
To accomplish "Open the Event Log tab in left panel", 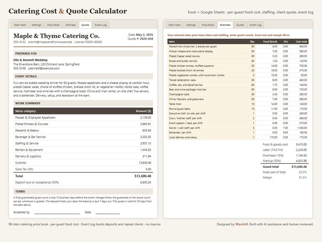I will [101, 25].
